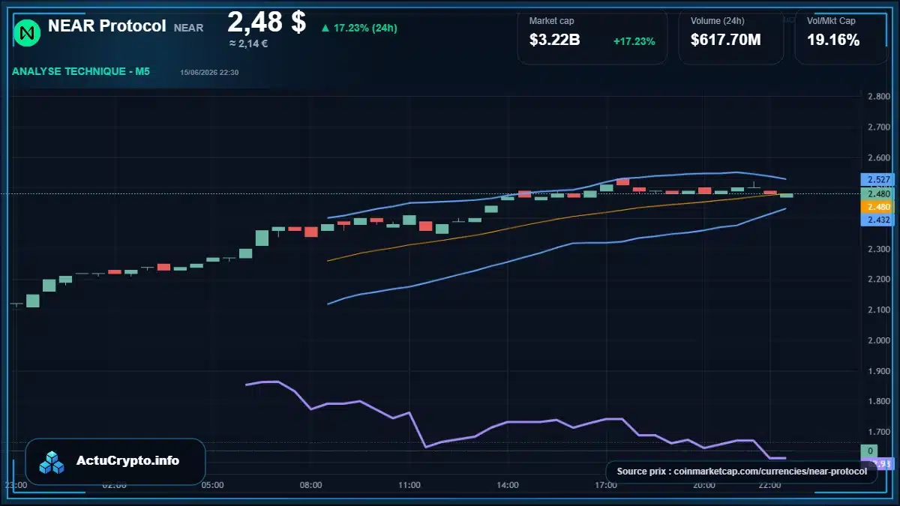Open the Vol/Mkt Cap 19.16% card
Image resolution: width=900 pixels, height=506 pixels.
point(841,37)
